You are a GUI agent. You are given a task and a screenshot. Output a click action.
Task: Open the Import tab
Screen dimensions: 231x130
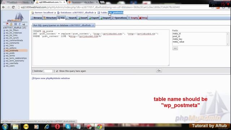pos(105,18)
